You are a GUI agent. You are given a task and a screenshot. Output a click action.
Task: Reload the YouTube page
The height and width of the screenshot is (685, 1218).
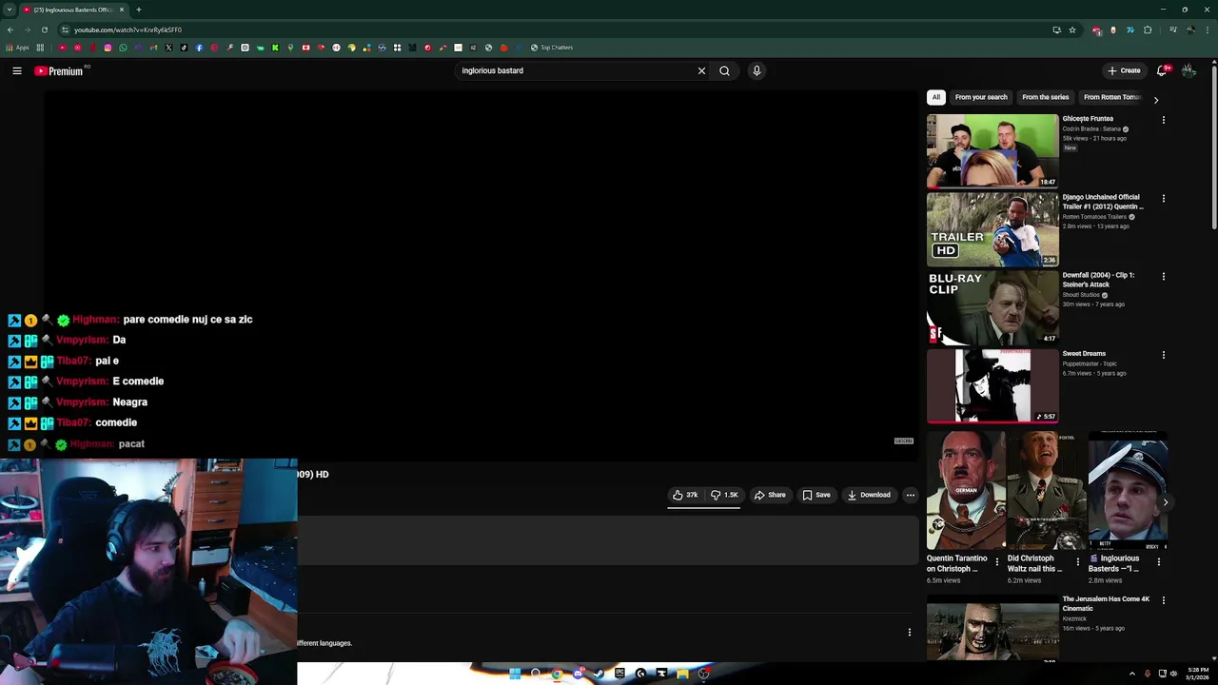click(44, 29)
